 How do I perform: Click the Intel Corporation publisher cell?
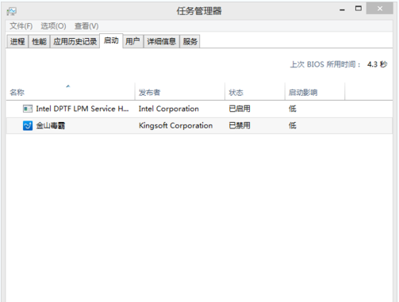pyautogui.click(x=169, y=109)
